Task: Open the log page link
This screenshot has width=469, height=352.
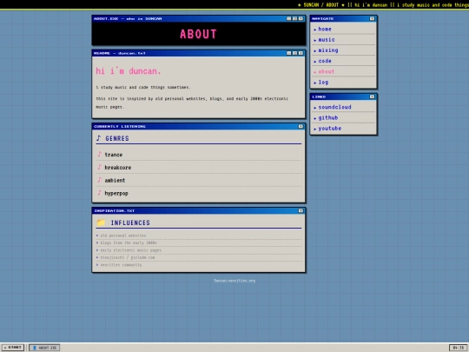Action: pyautogui.click(x=323, y=82)
